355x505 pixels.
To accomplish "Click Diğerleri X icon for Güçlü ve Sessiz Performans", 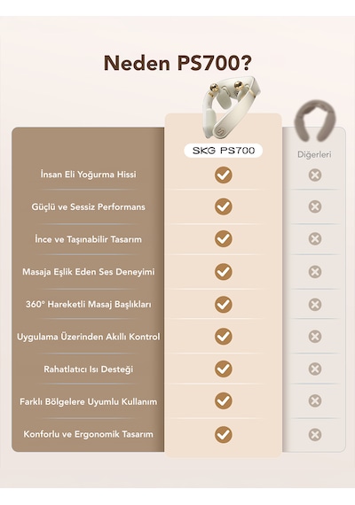I will pyautogui.click(x=315, y=206).
